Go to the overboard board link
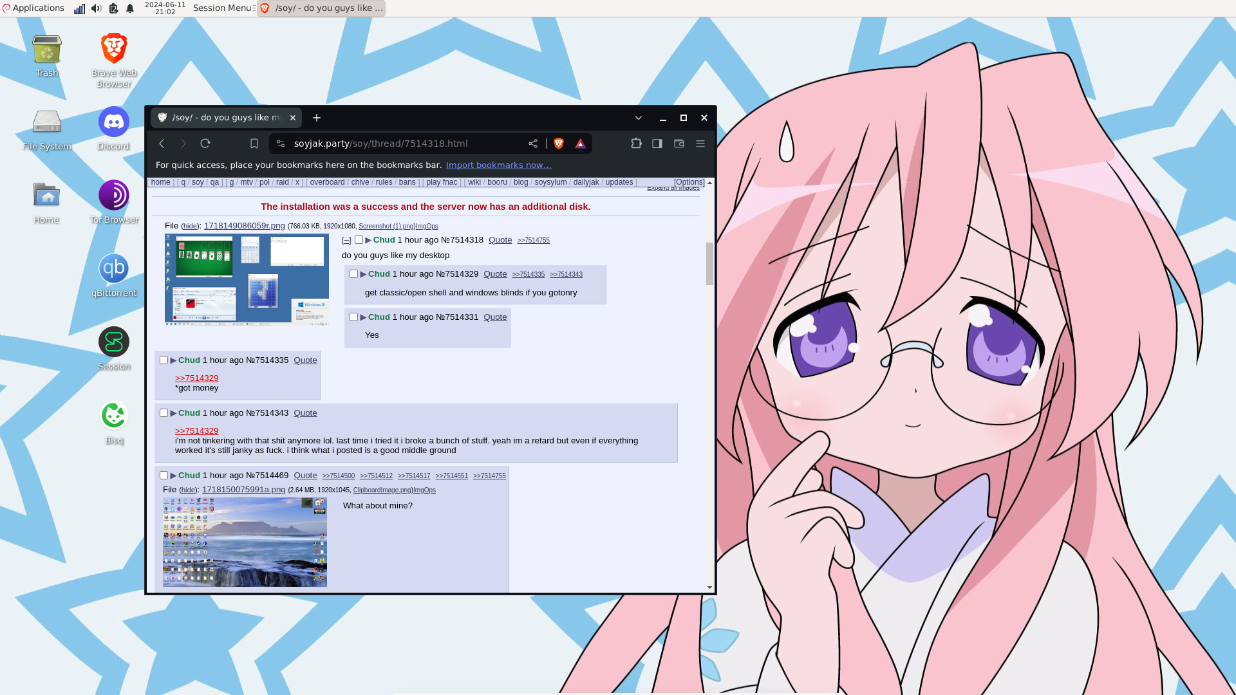This screenshot has height=695, width=1236. [327, 183]
